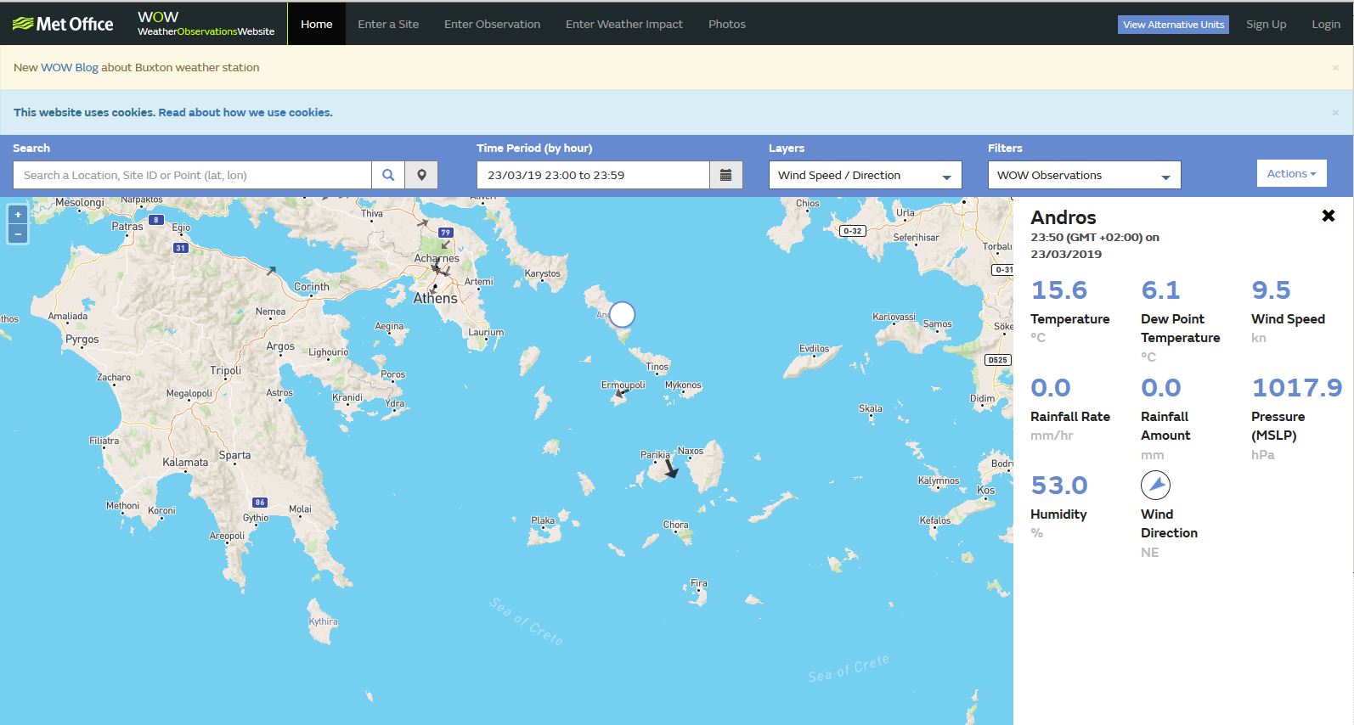This screenshot has height=725, width=1354.
Task: Click the Samos label on the map
Action: 937,324
